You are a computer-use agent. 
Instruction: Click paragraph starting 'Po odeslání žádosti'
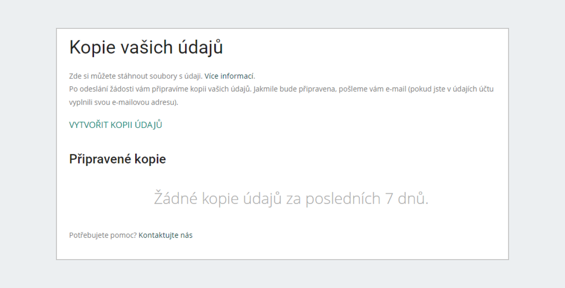(282, 95)
